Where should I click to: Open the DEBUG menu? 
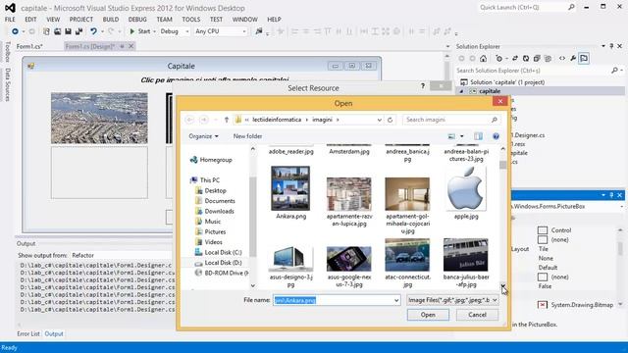point(137,20)
